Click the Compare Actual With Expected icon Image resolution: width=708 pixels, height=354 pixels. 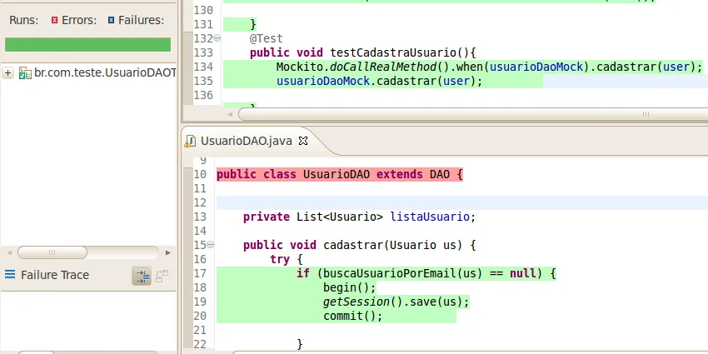click(x=162, y=276)
